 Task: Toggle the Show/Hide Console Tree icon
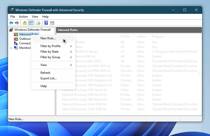point(31,23)
